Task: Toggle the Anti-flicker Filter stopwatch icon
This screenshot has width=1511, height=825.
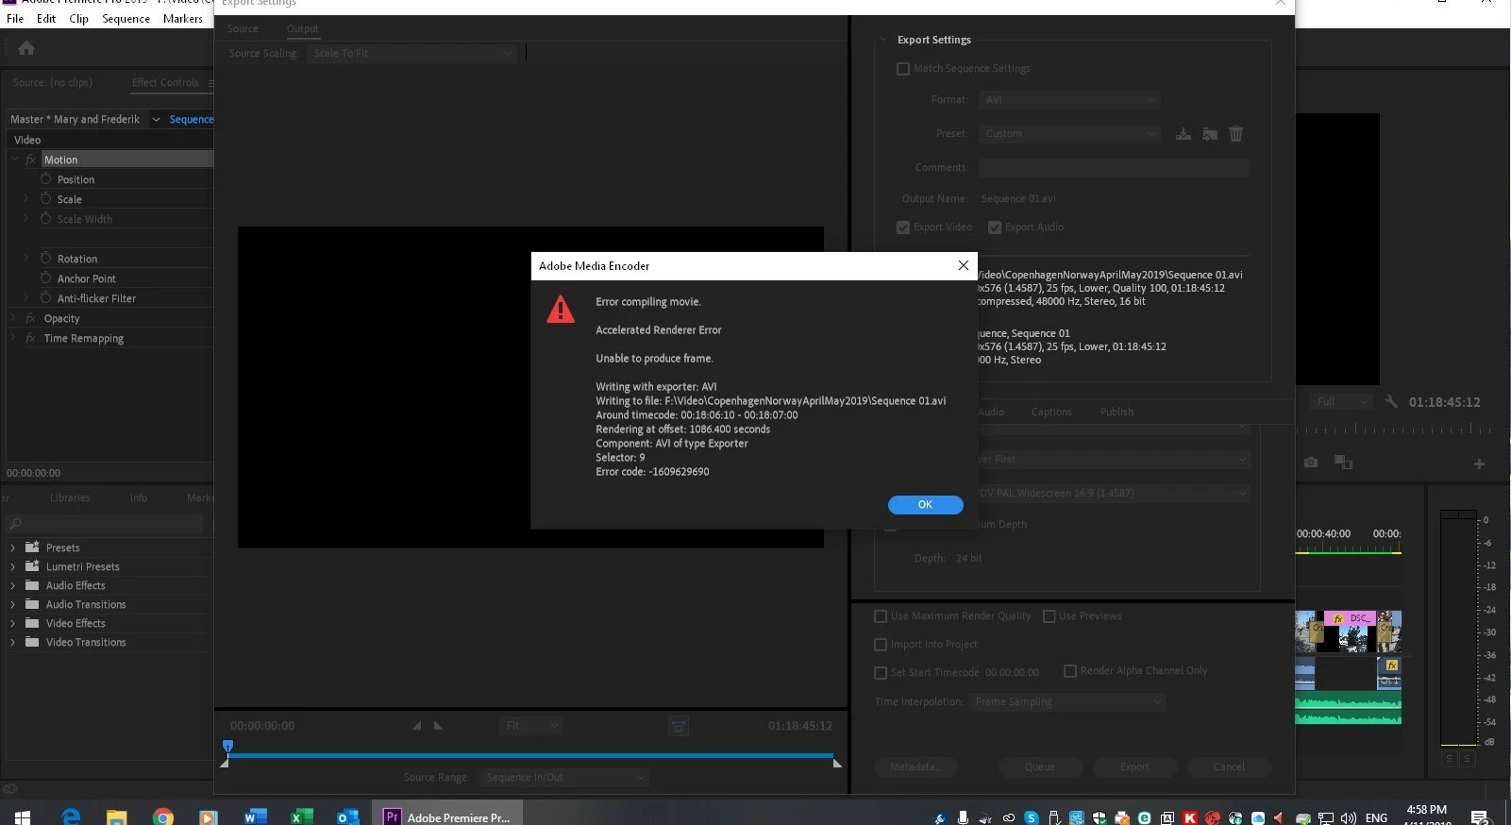Action: point(45,297)
